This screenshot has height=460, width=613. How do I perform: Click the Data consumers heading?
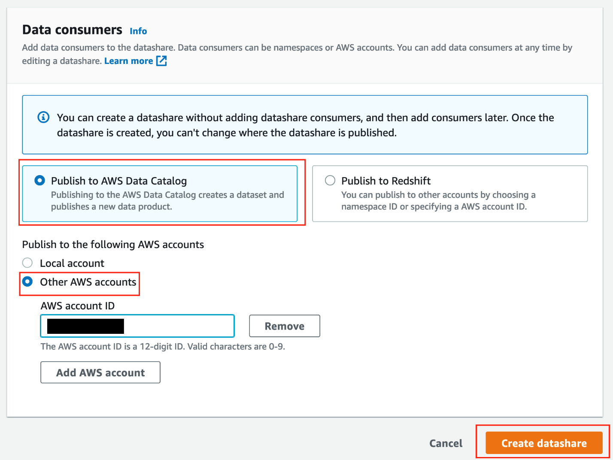[x=72, y=30]
